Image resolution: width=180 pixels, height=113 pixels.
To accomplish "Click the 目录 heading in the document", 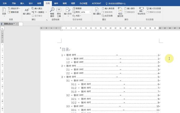I will 65,49.
